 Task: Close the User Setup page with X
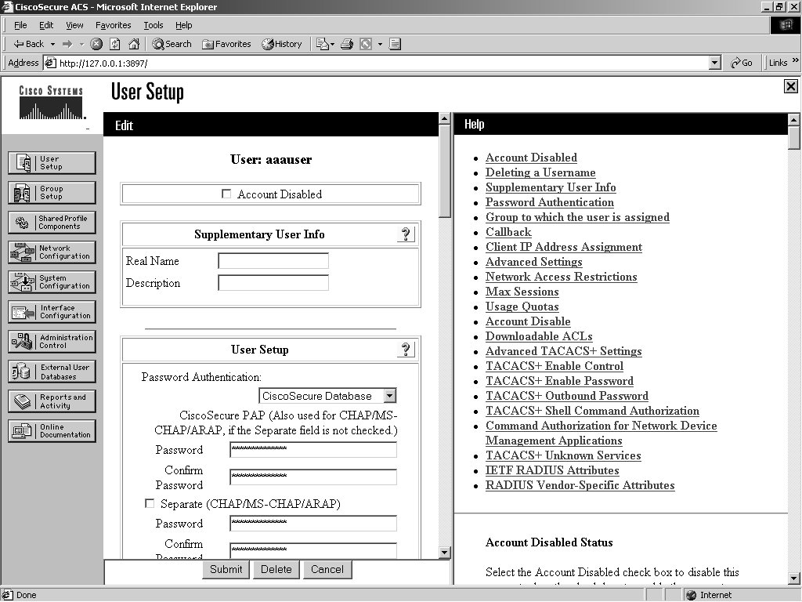point(790,86)
